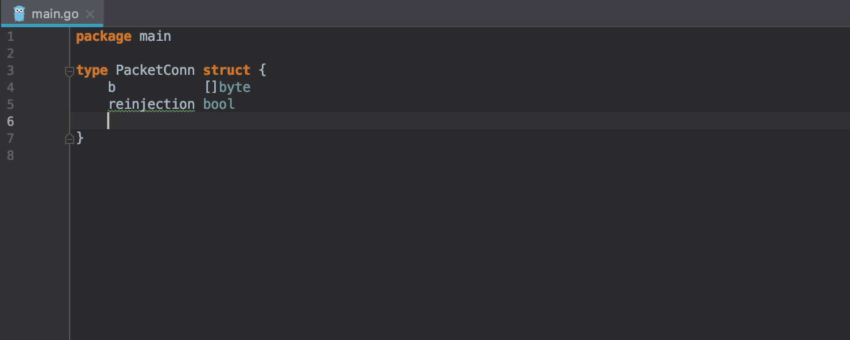Click the Go gopher file icon
Image resolution: width=850 pixels, height=340 pixels.
pos(19,14)
